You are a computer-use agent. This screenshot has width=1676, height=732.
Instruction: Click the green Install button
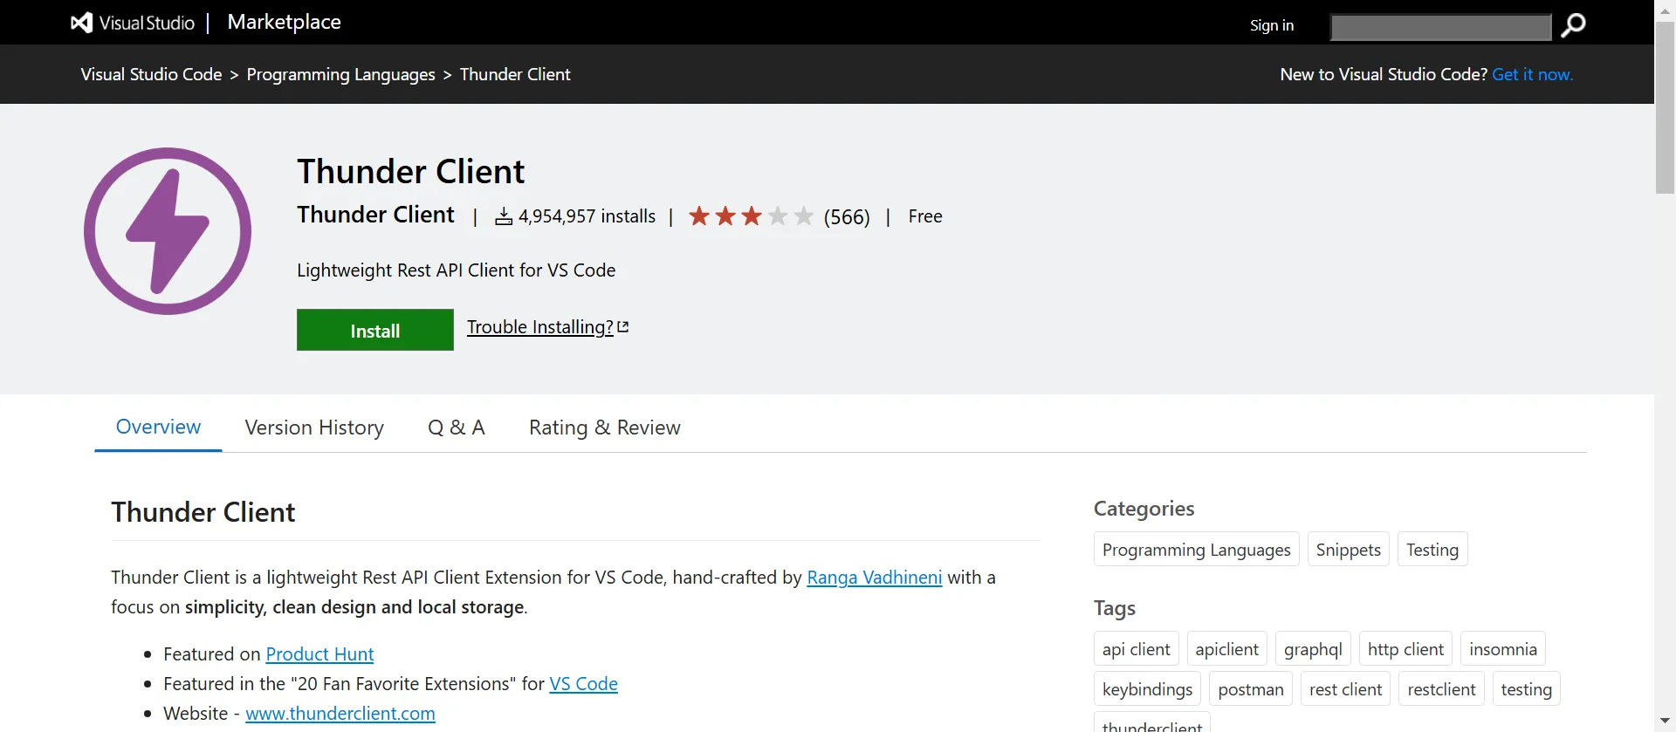[x=375, y=330]
